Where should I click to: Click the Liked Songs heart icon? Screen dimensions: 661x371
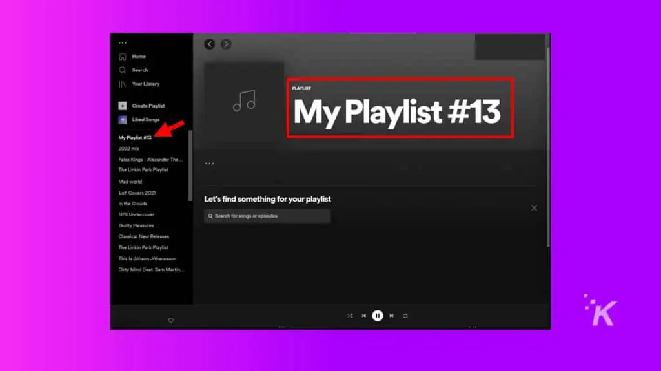pos(122,120)
